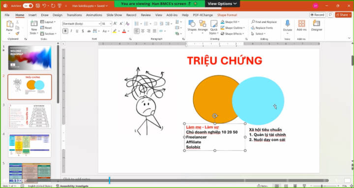
Task: Align text left in the paragraph group
Action: 137,31
